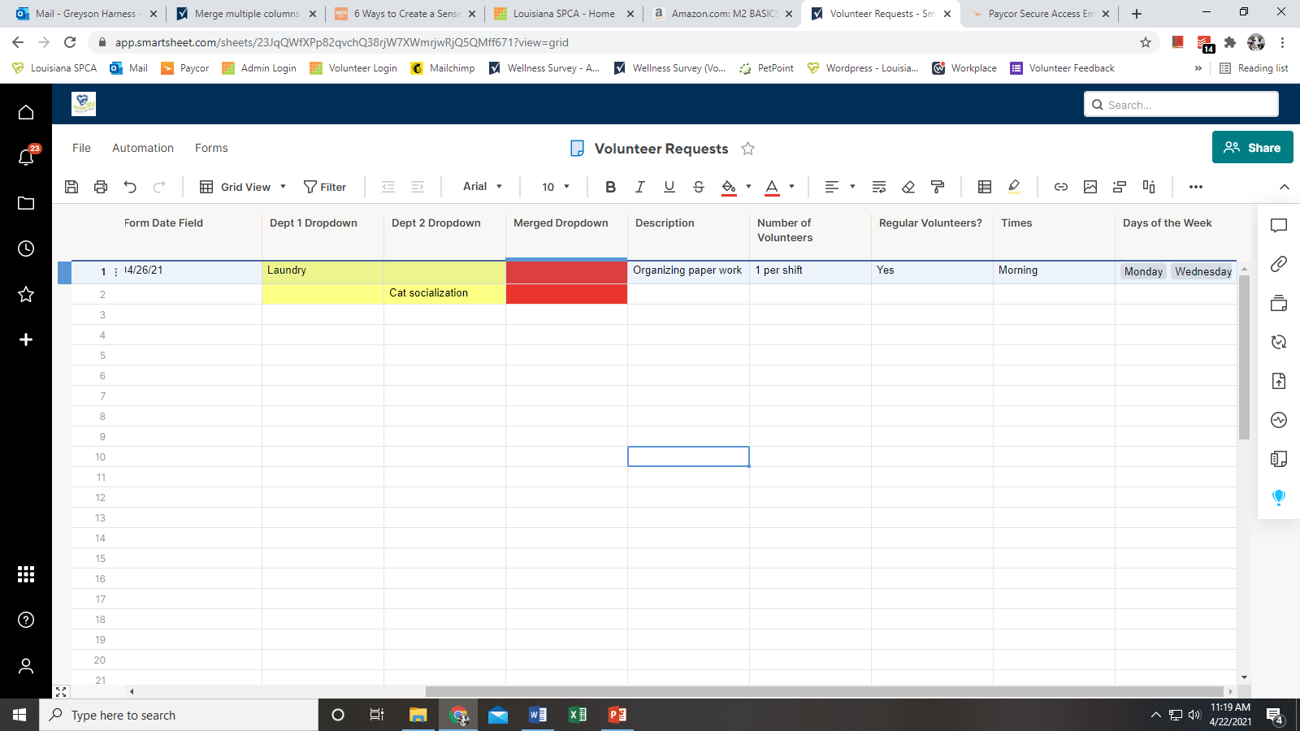Insert a hyperlink with the link icon
Screen dimensions: 1300x731
click(x=1061, y=187)
